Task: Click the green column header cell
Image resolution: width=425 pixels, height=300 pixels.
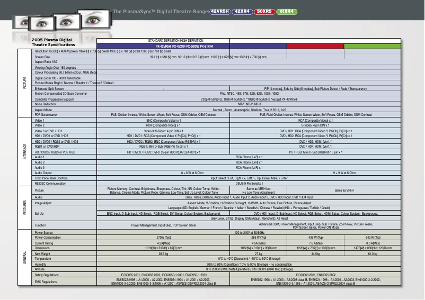Action: [x=373, y=46]
